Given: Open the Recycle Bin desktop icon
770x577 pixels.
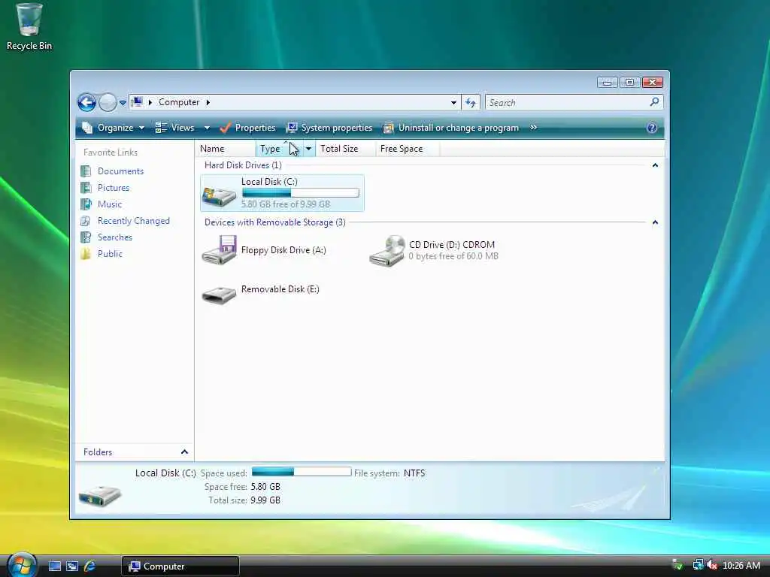Looking at the screenshot, I should tap(29, 27).
